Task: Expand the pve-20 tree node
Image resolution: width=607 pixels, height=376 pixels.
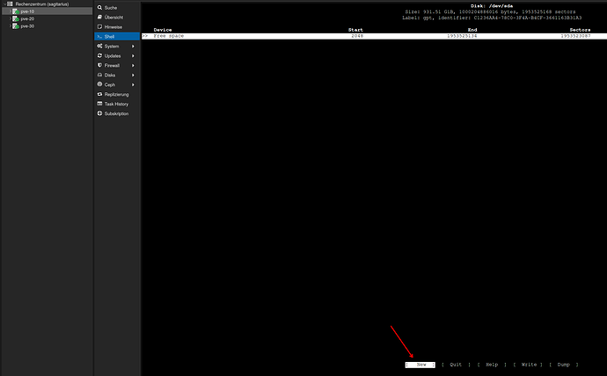Action: tap(10, 18)
